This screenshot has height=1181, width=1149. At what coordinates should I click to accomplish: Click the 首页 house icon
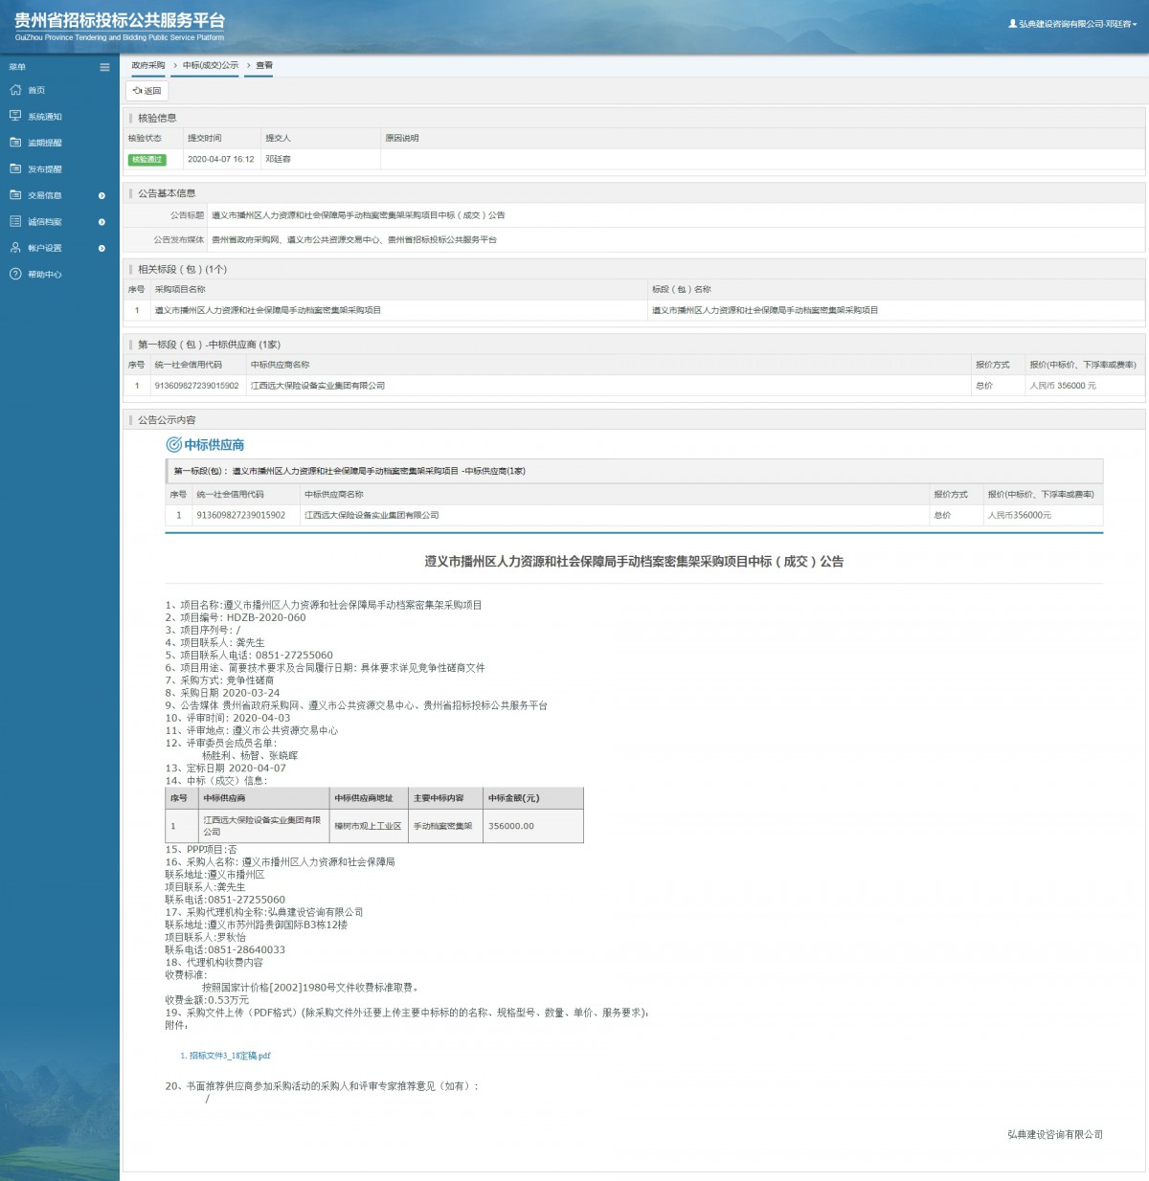click(x=15, y=90)
